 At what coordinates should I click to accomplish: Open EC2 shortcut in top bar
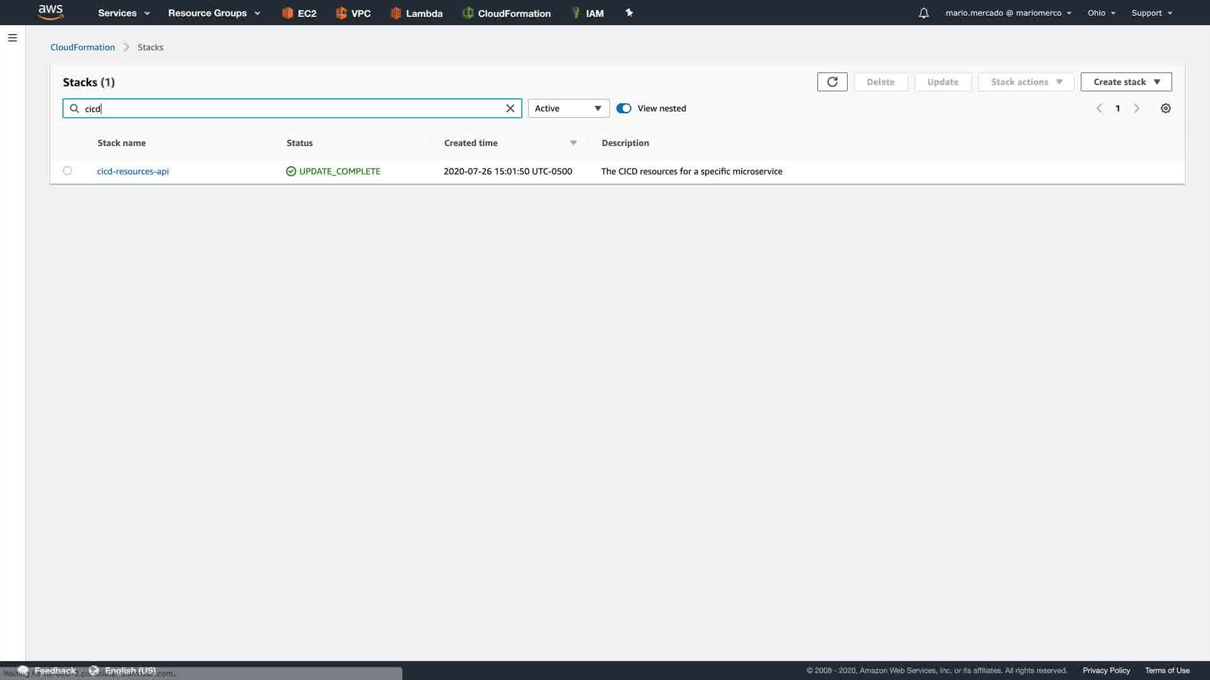pyautogui.click(x=299, y=13)
